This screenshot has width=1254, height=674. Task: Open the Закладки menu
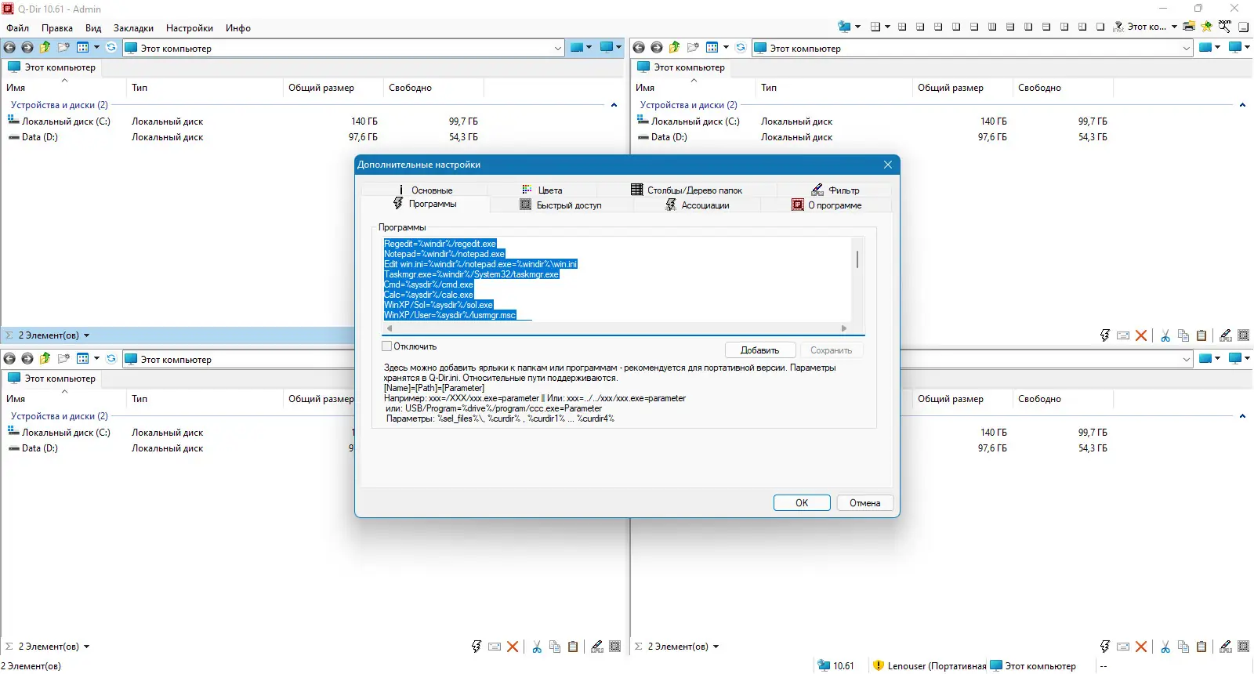[133, 27]
